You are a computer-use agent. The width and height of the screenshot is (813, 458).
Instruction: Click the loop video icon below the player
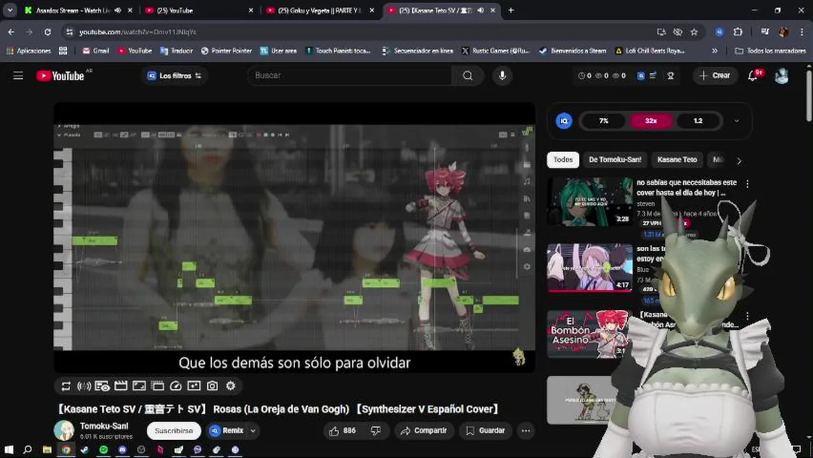pos(66,385)
